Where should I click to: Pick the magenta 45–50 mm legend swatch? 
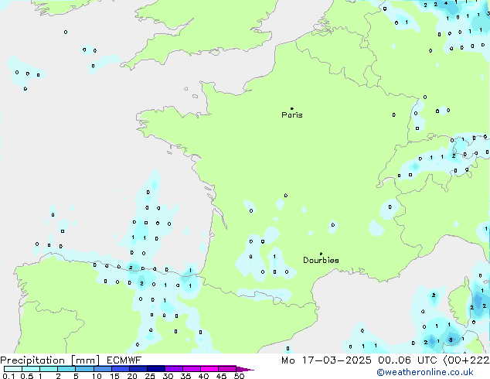(228, 370)
